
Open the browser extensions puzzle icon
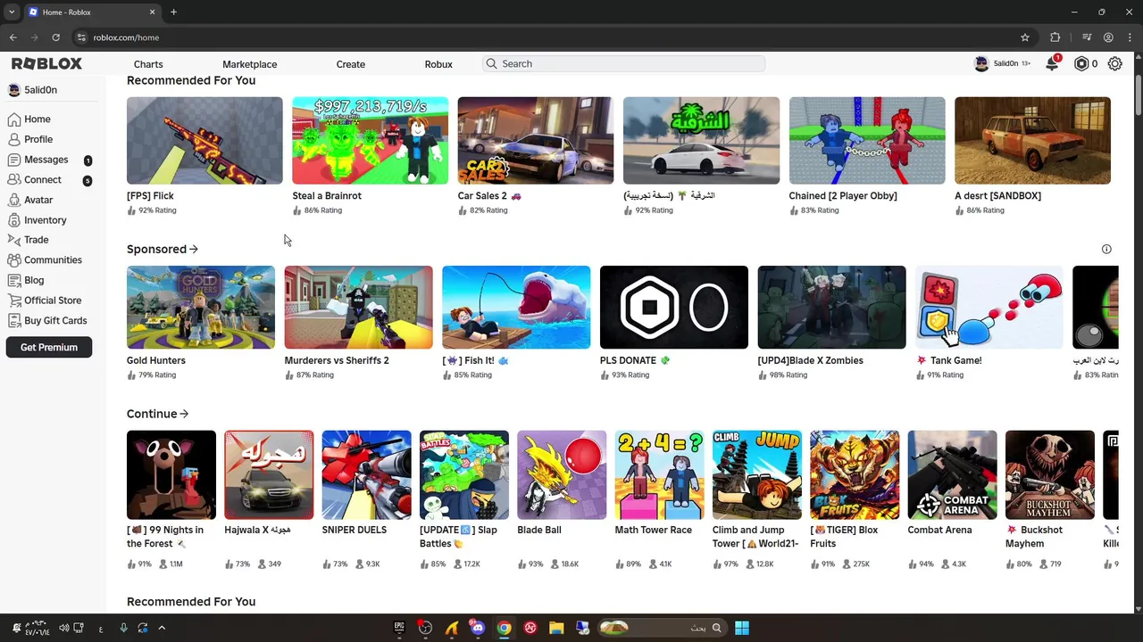pos(1055,37)
